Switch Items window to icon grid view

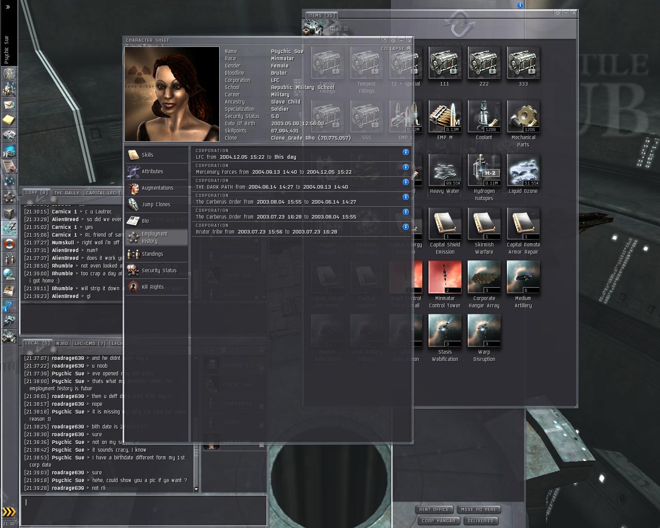coord(333,29)
